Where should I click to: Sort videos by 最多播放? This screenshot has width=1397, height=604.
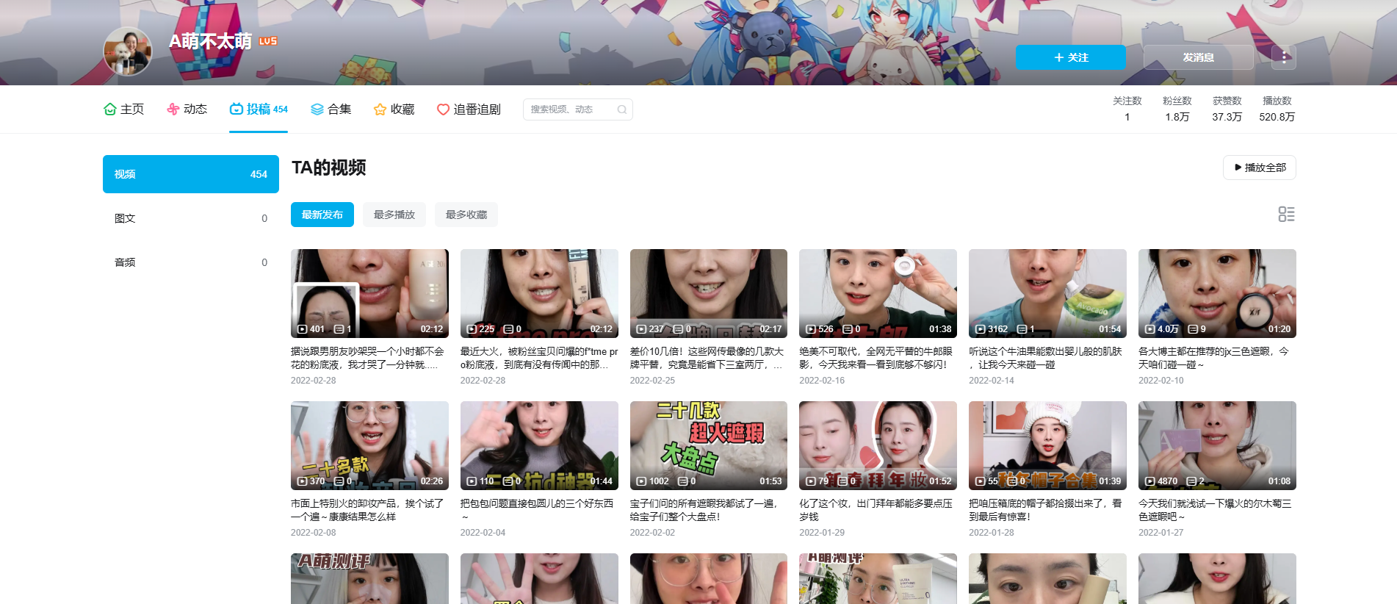point(394,215)
